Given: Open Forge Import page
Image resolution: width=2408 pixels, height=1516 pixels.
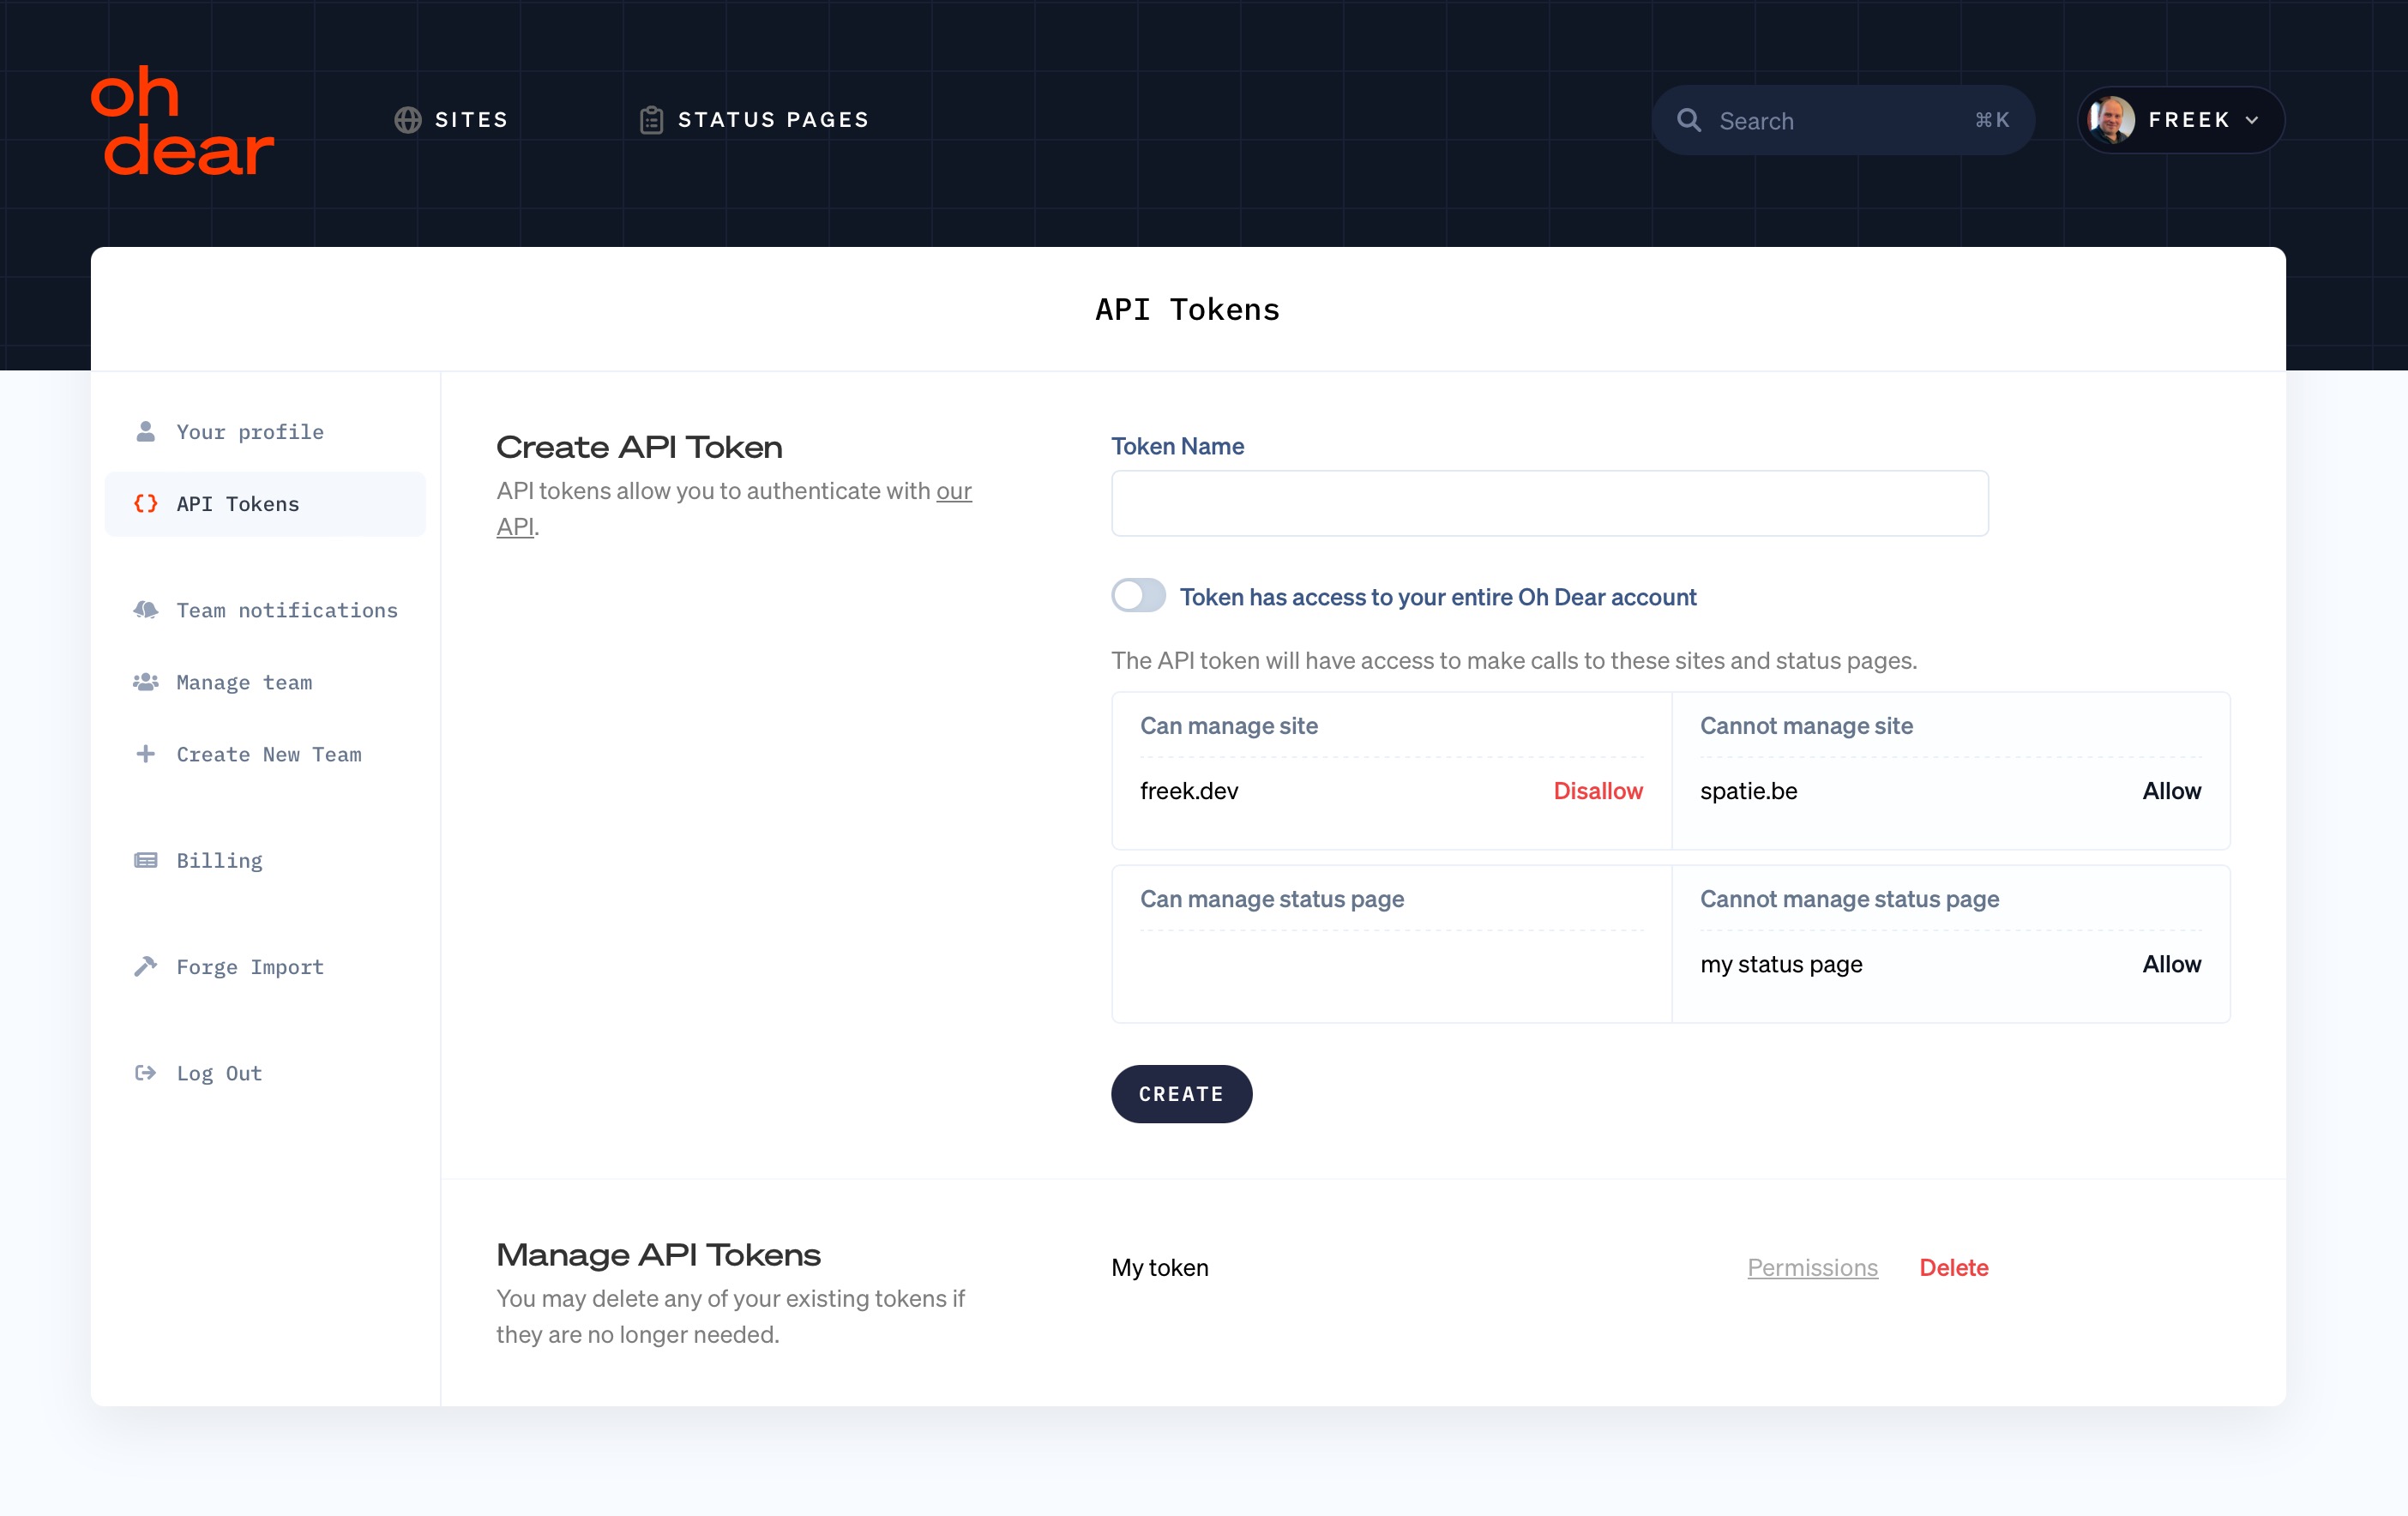Looking at the screenshot, I should coord(265,966).
